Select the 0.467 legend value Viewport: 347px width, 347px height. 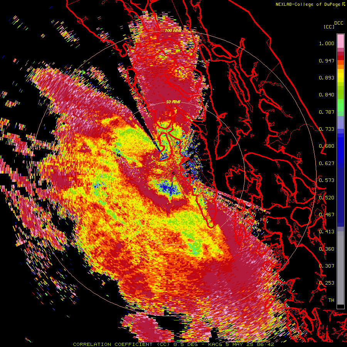pyautogui.click(x=327, y=215)
